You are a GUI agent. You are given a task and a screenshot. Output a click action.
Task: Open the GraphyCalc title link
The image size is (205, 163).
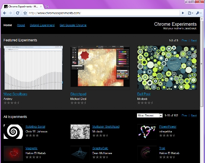coord(100,148)
